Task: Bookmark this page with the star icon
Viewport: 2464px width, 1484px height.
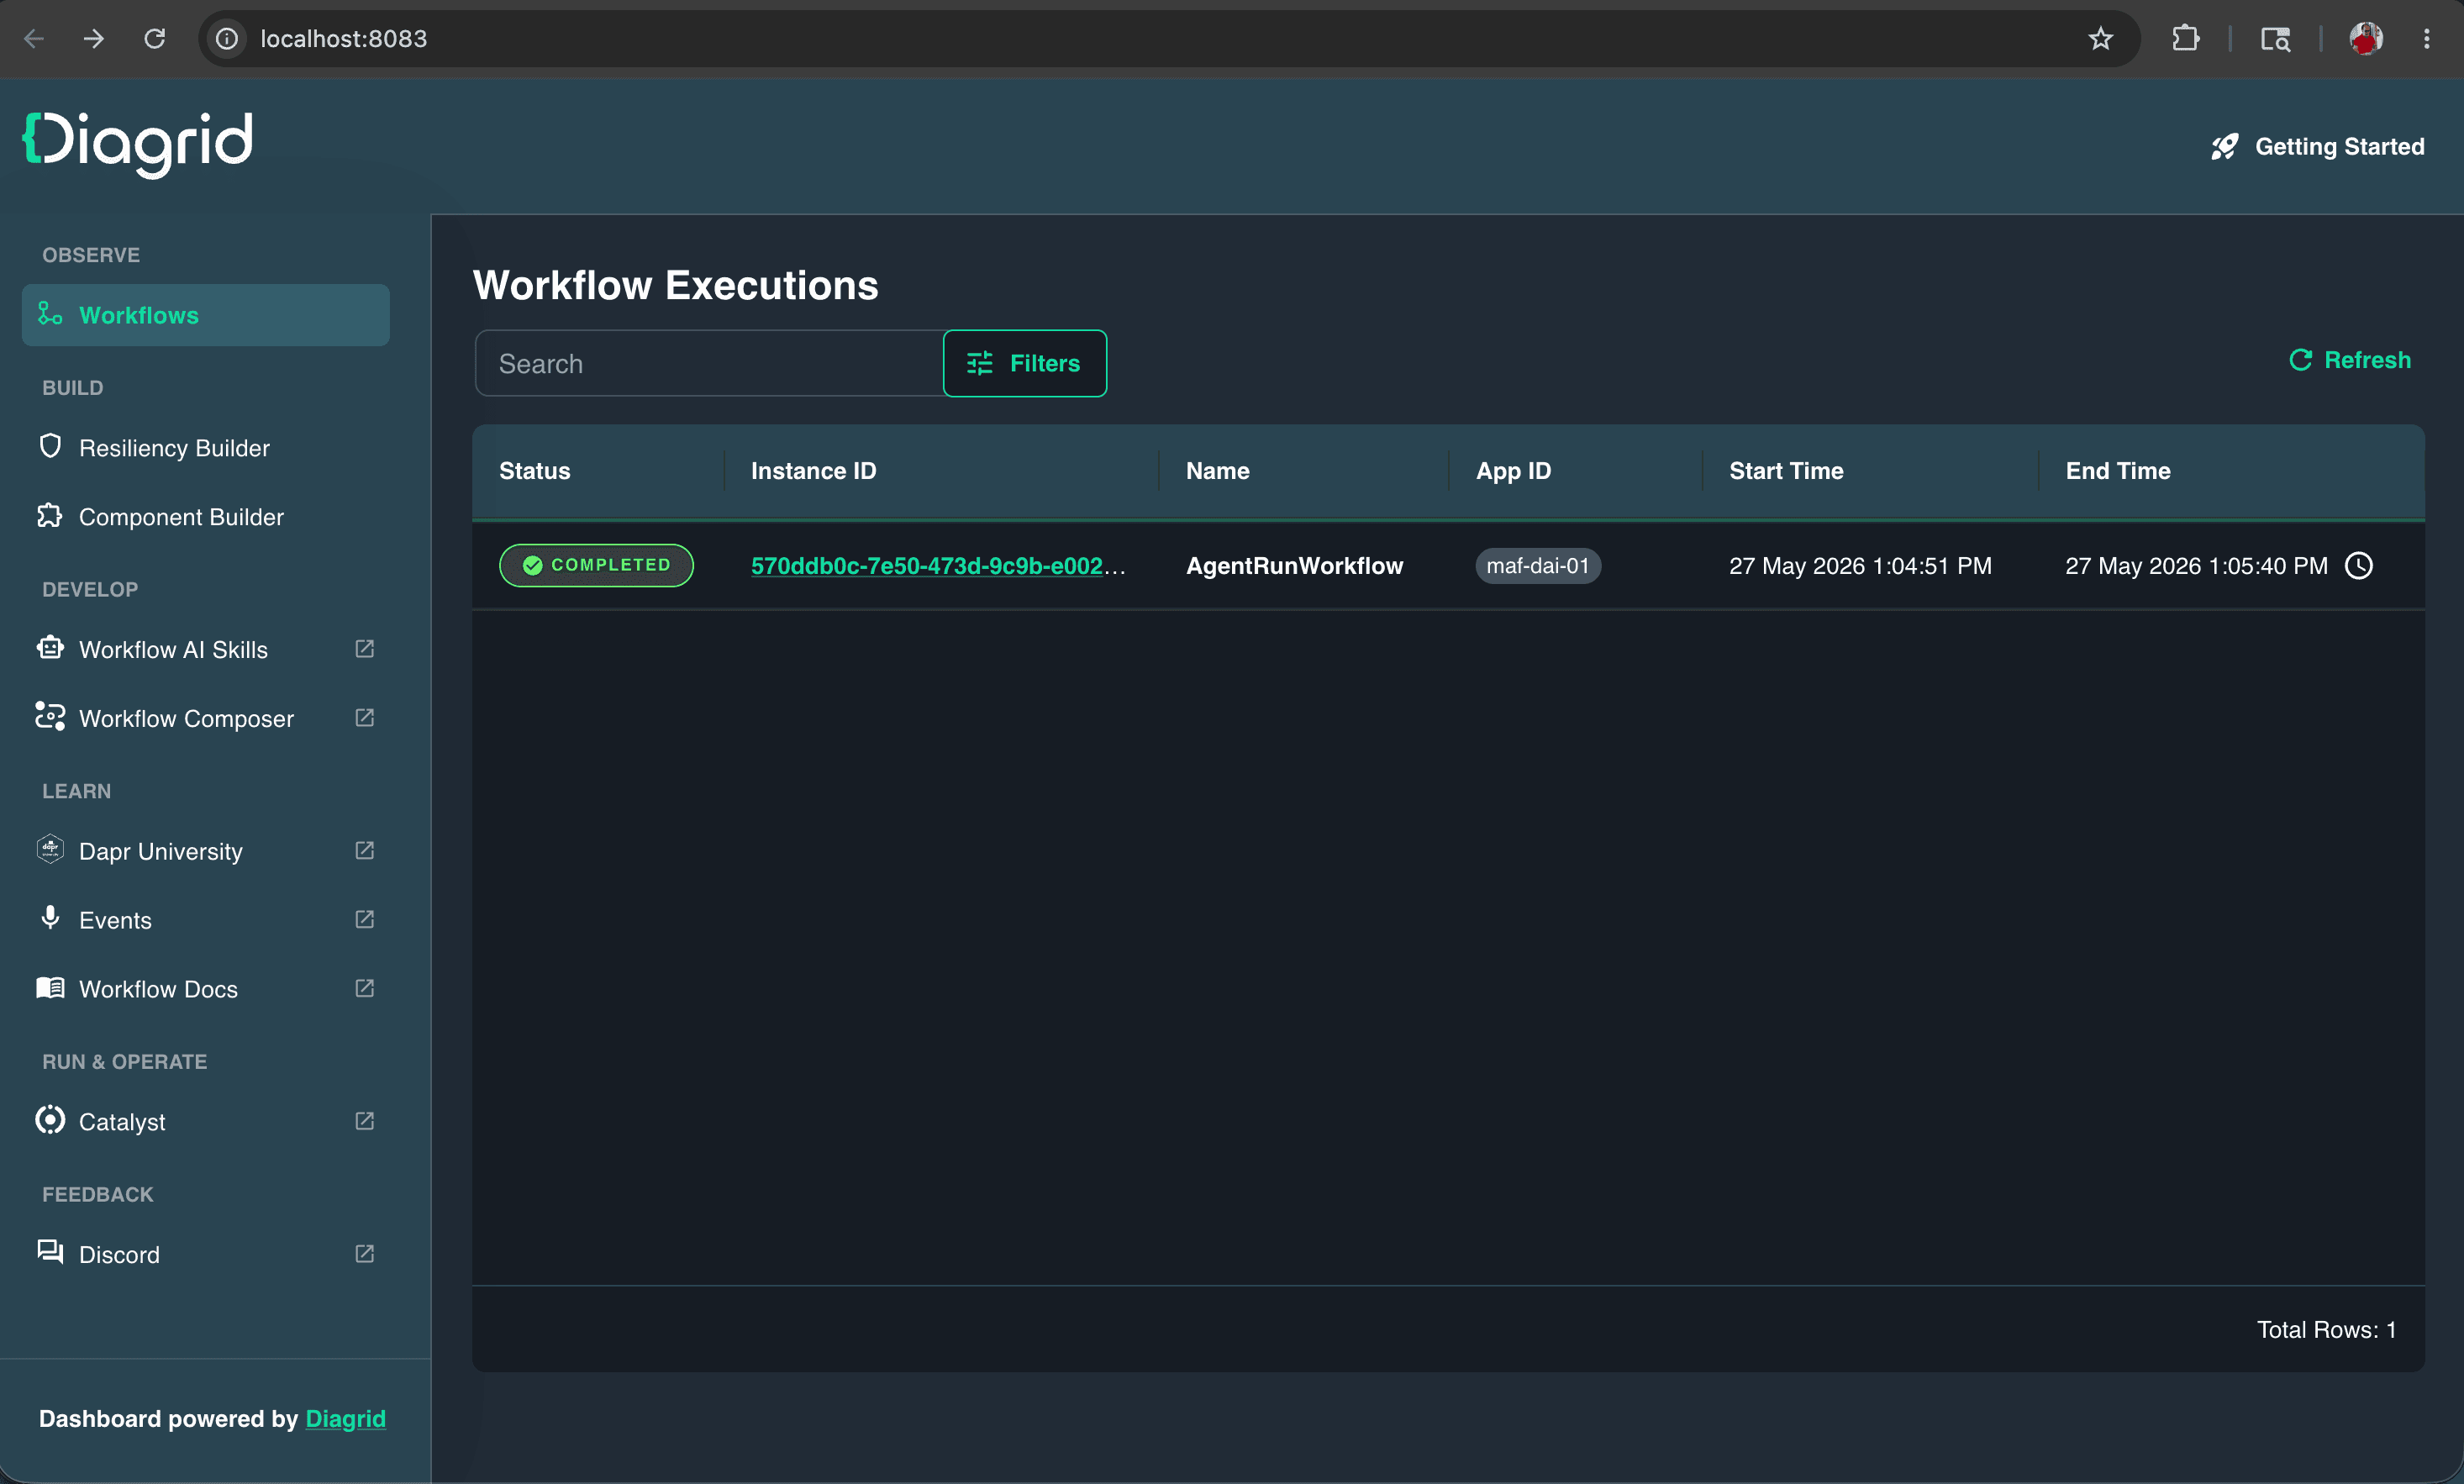Action: point(2101,39)
